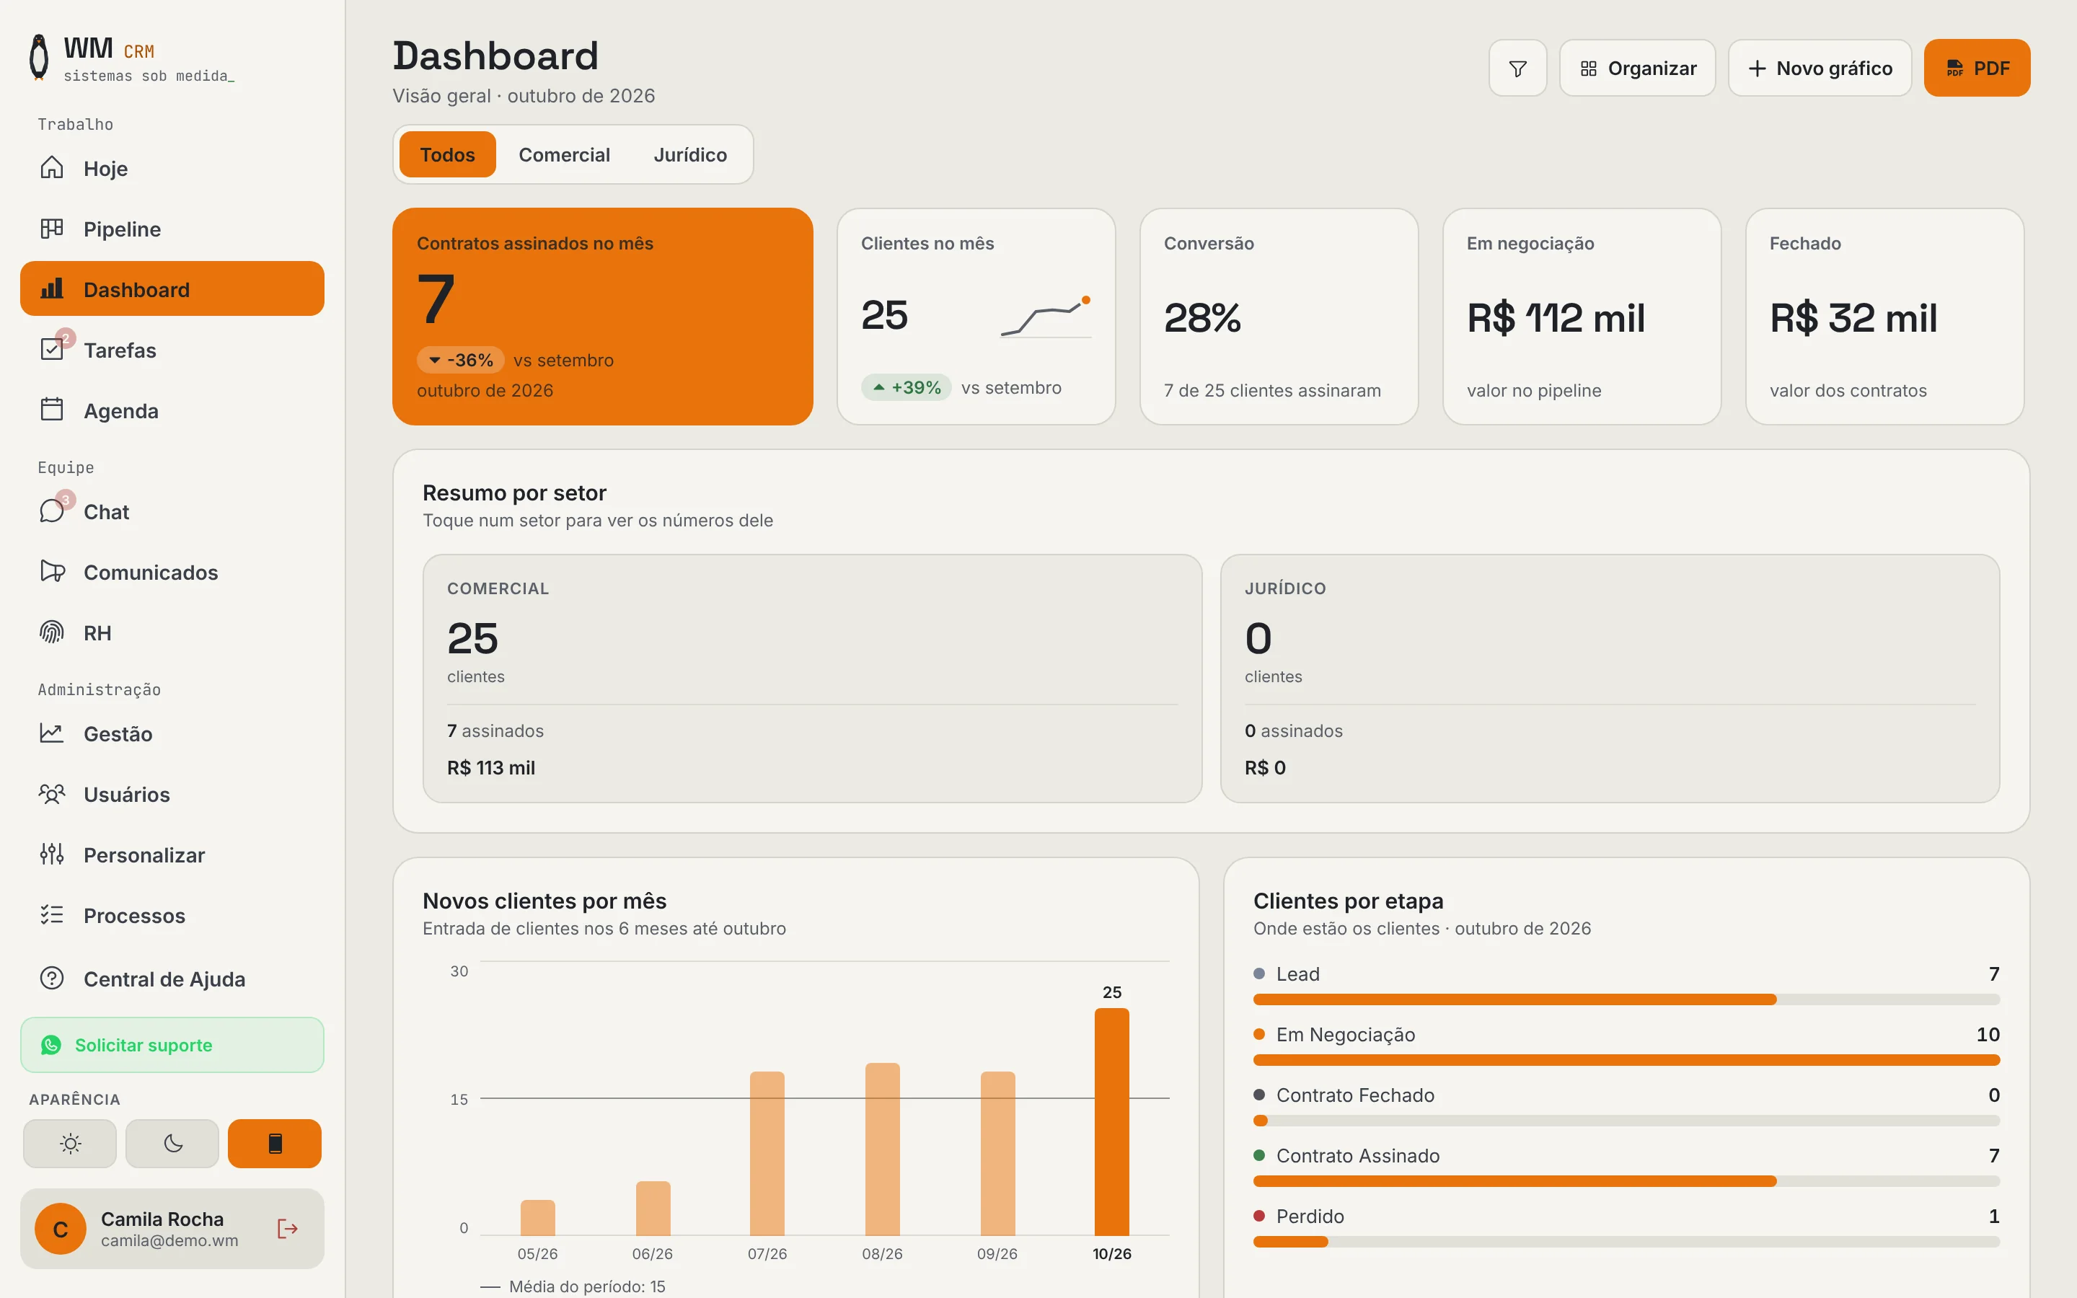This screenshot has width=2077, height=1298.
Task: Open the Em negociação R$ 112 mil card
Action: 1582,316
